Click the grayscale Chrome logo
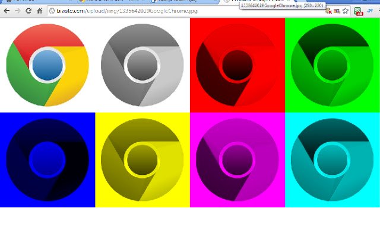The width and height of the screenshot is (380, 237). point(142,65)
